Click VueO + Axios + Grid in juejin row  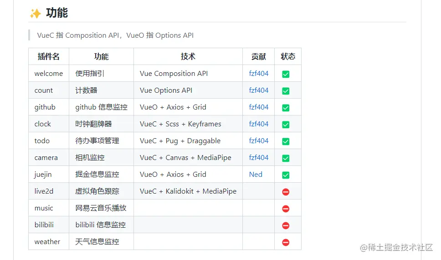[x=188, y=175]
